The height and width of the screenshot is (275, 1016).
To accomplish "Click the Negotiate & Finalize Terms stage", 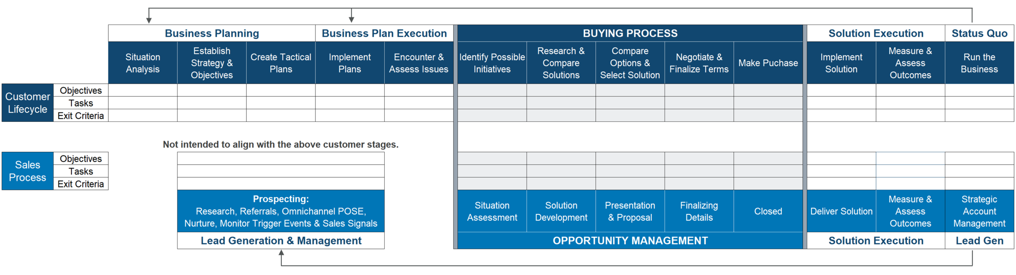I will tap(698, 63).
